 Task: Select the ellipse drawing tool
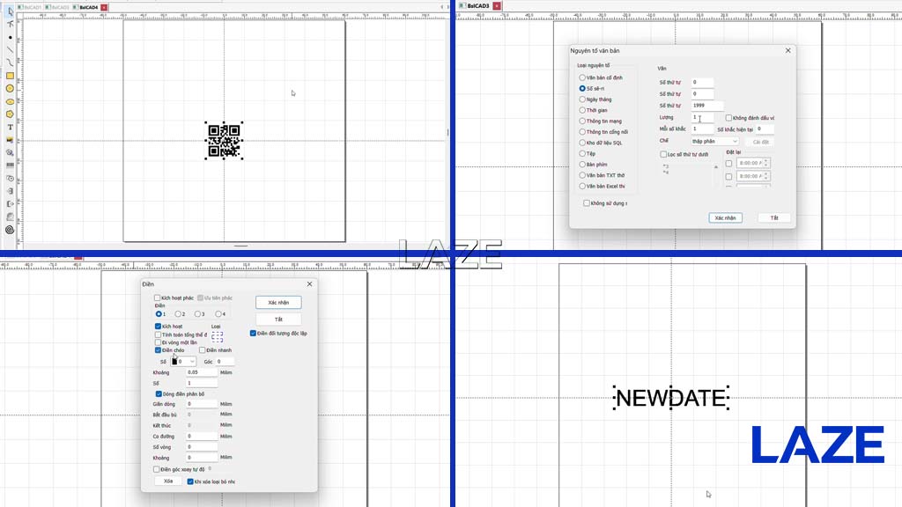[10, 102]
